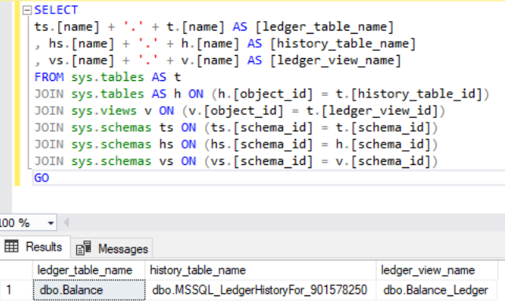
Task: Click the history_table_name column header
Action: point(260,270)
